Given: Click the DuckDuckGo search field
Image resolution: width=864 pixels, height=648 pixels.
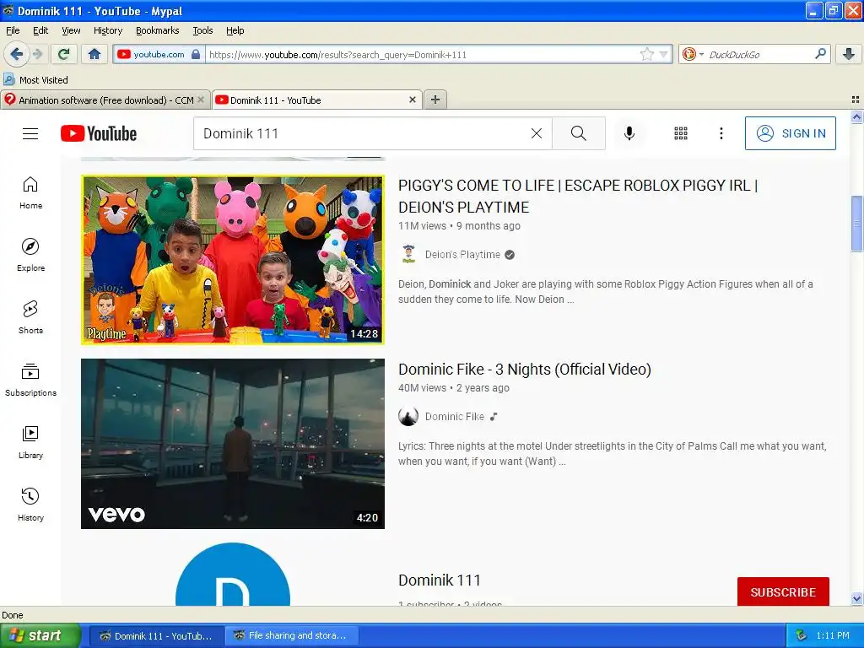Looking at the screenshot, I should pyautogui.click(x=759, y=55).
